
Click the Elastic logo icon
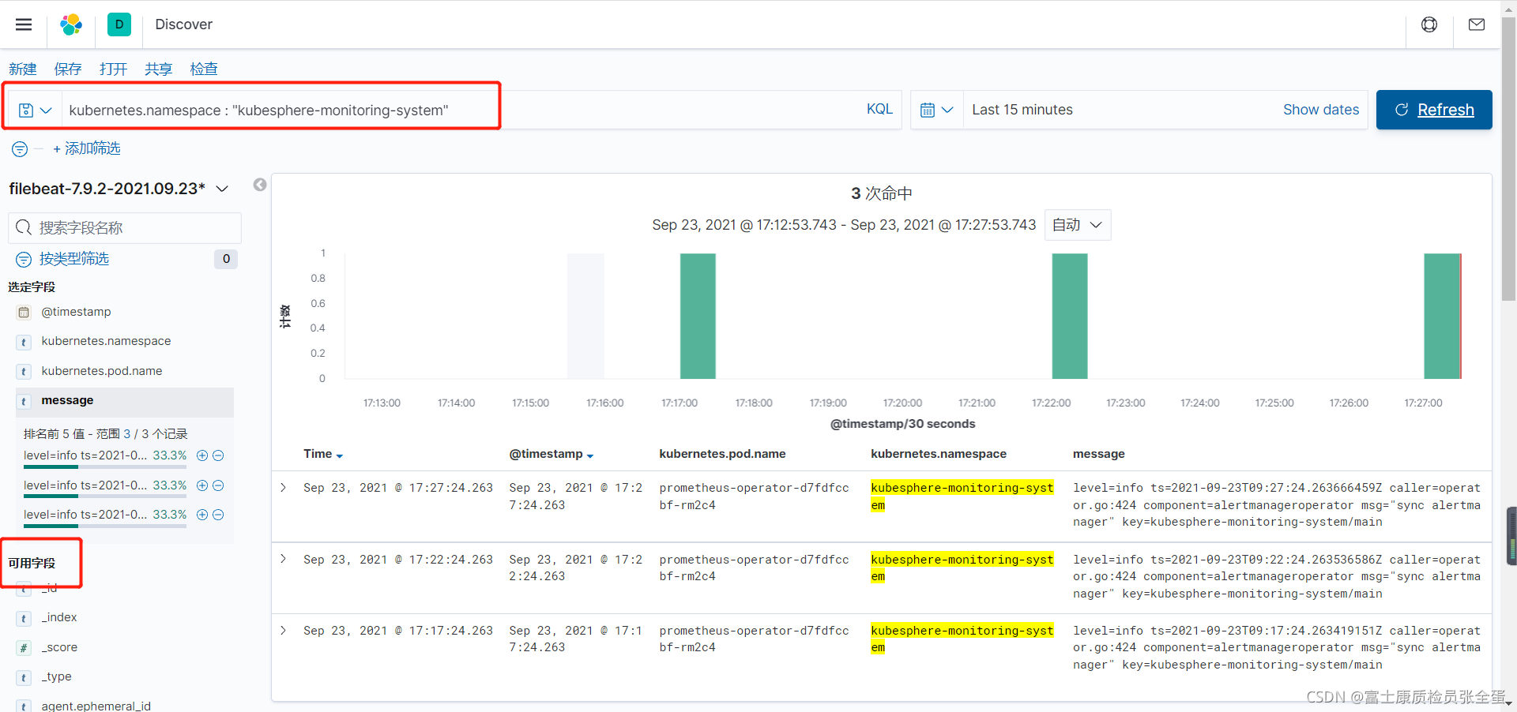pyautogui.click(x=71, y=24)
